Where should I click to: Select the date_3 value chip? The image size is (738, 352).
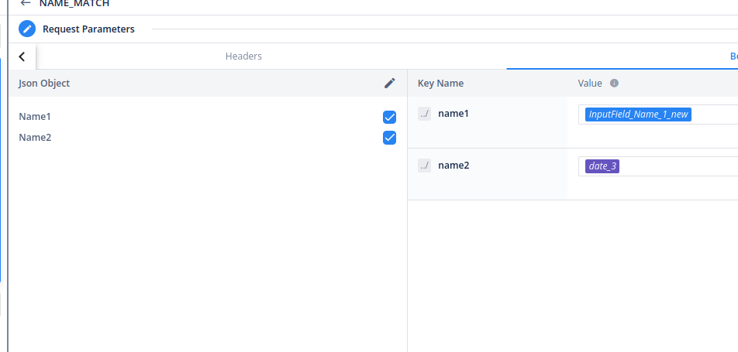point(603,166)
